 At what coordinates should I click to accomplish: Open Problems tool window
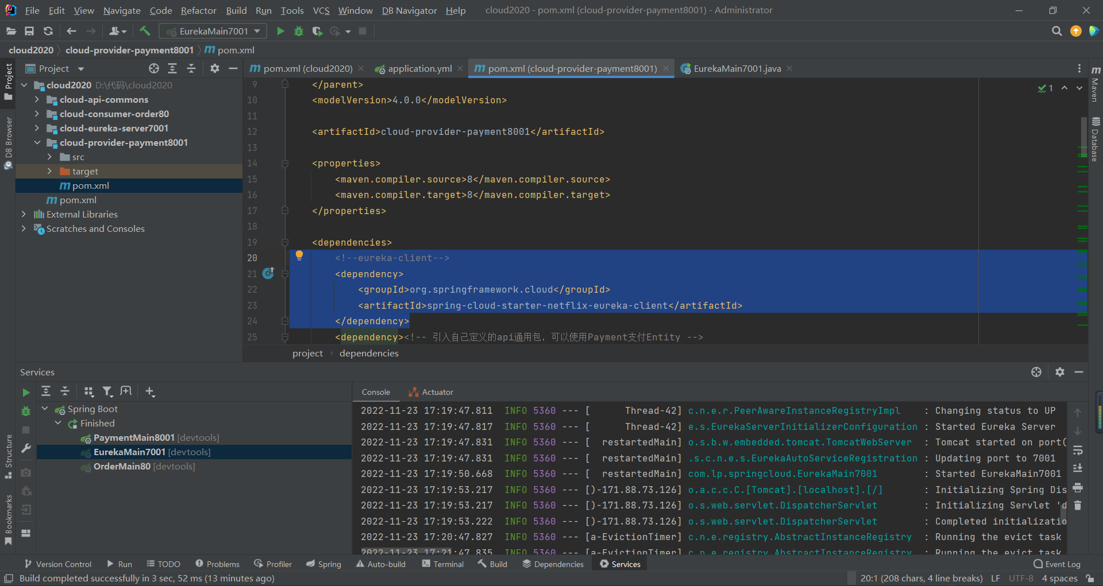coord(217,564)
